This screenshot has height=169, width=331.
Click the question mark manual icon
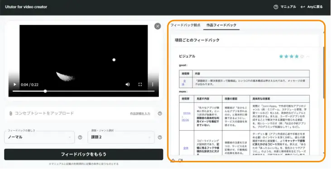276,7
